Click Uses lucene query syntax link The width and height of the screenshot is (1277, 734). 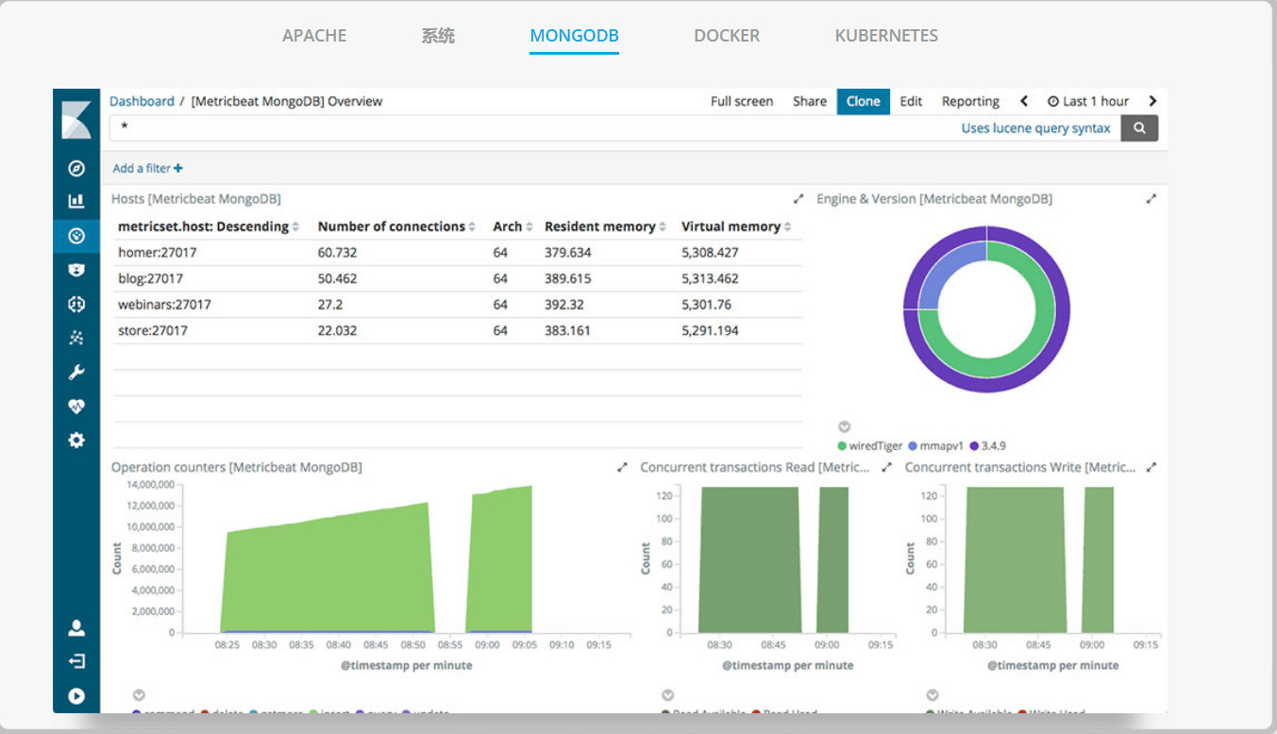1035,128
